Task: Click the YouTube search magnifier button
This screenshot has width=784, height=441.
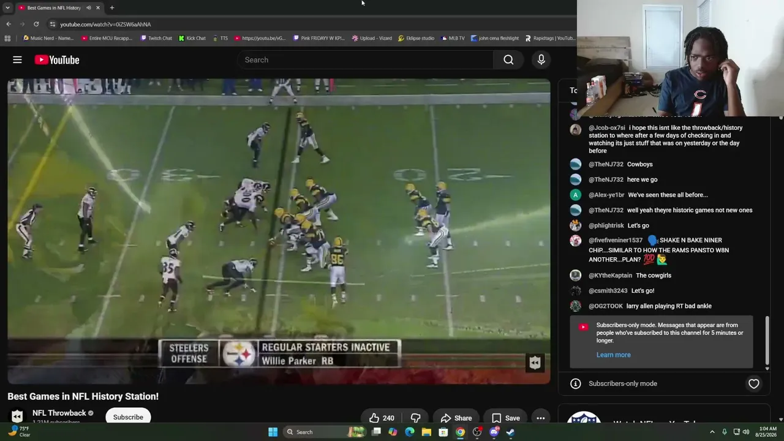Action: tap(508, 59)
